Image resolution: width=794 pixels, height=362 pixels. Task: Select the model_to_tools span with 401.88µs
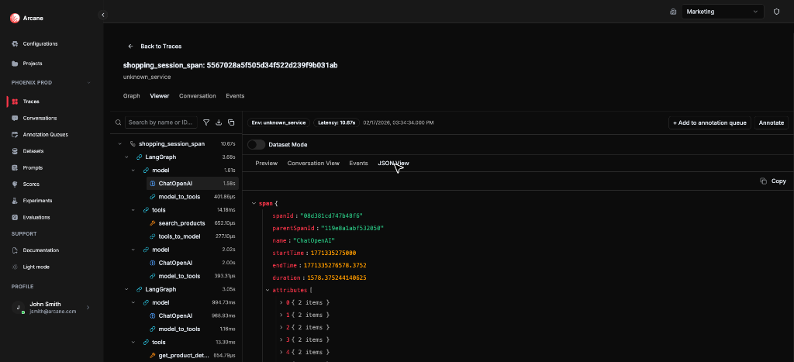(191, 196)
